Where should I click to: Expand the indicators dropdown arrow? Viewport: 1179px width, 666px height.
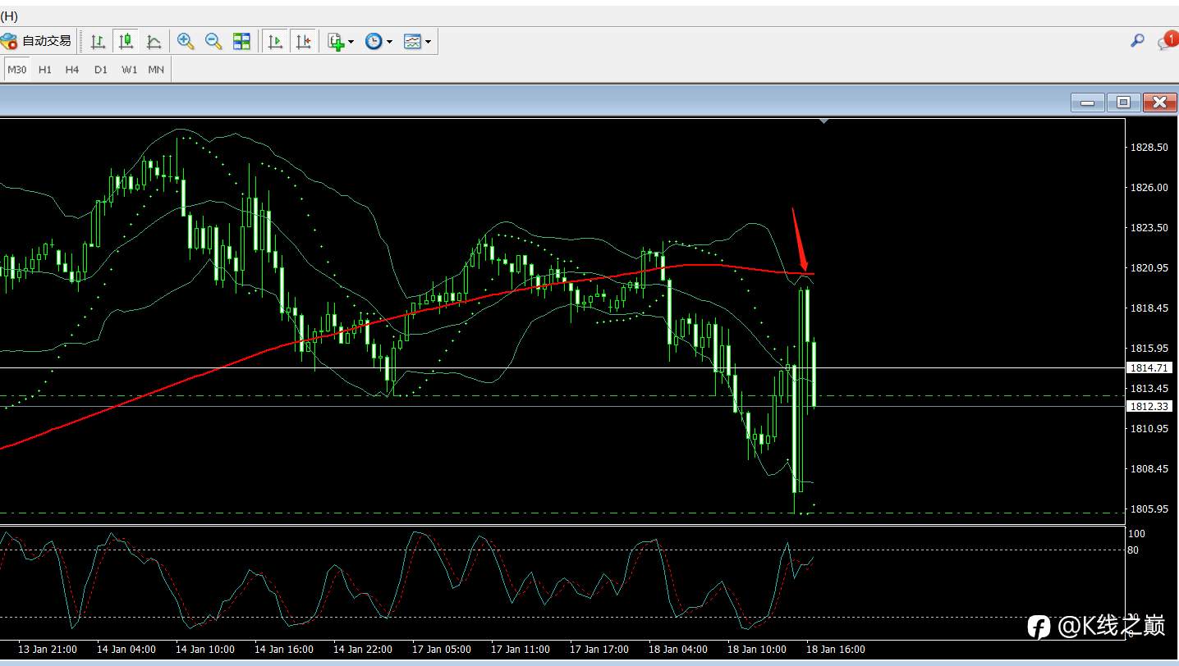351,42
